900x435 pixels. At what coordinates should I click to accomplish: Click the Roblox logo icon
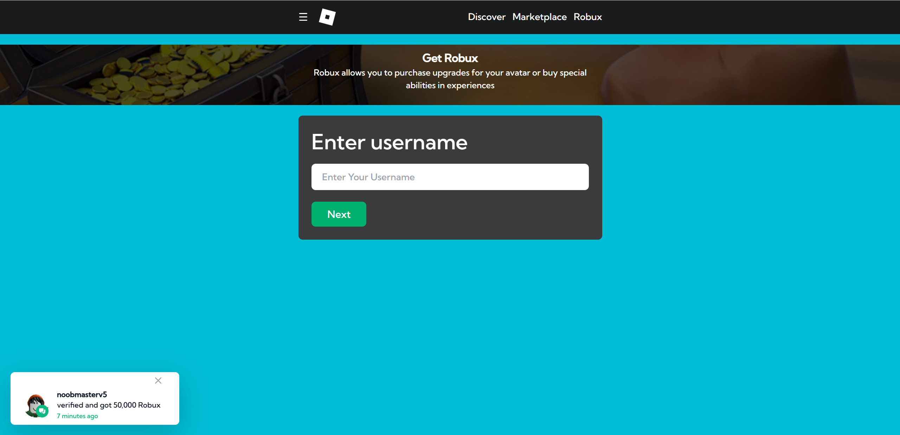pos(327,17)
